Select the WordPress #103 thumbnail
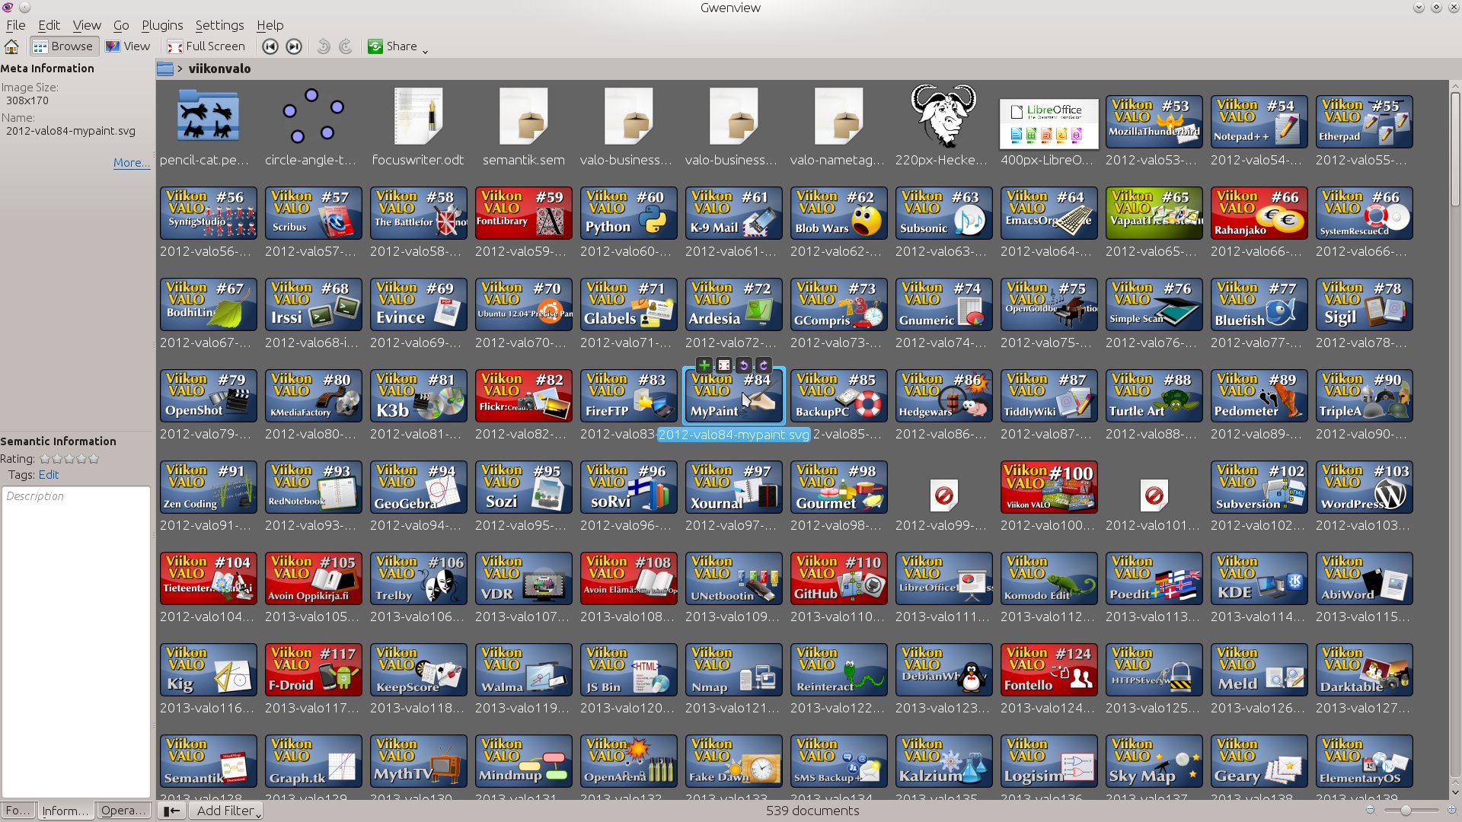Viewport: 1462px width, 822px height. (1365, 487)
